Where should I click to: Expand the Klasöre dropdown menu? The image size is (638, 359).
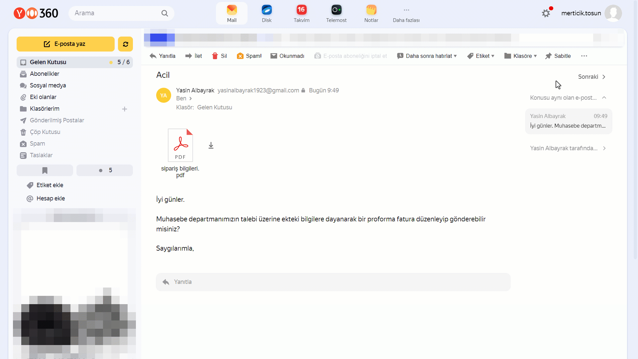coord(520,56)
